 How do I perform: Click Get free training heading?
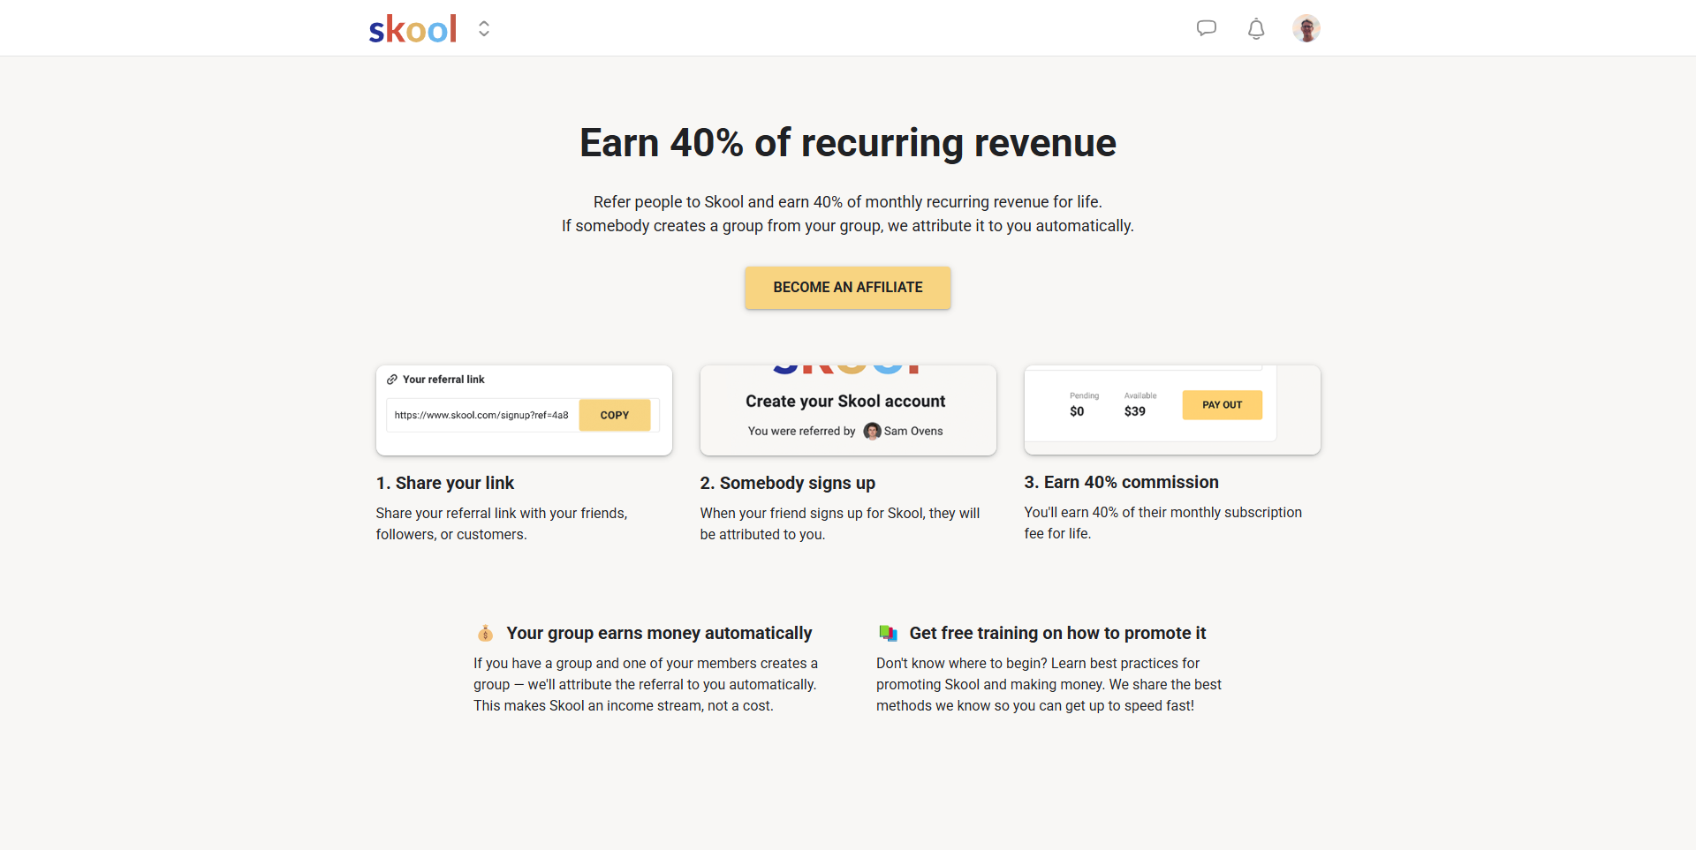1056,633
